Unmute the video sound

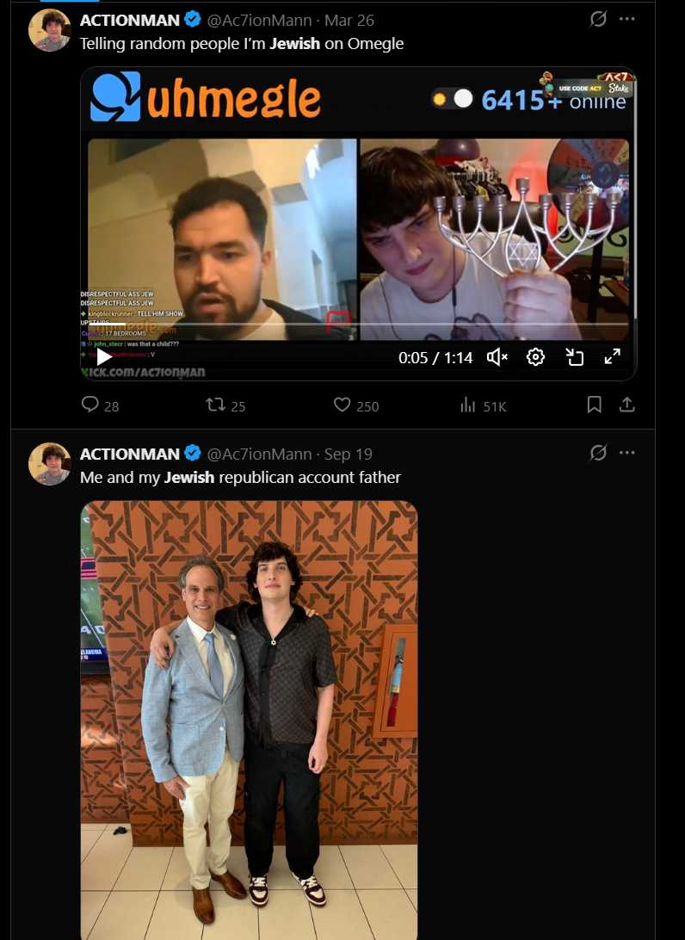pos(497,357)
